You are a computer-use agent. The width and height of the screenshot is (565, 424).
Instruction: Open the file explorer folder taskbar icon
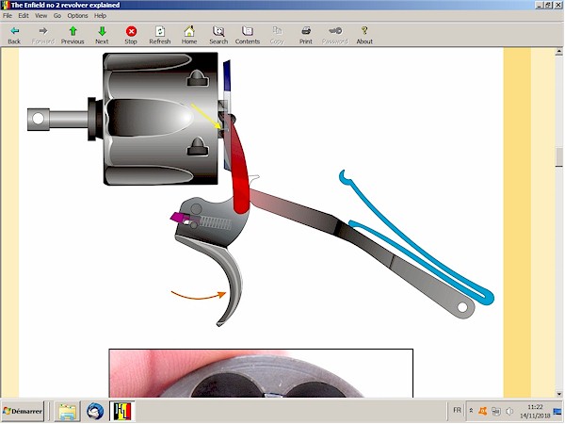[x=67, y=411]
